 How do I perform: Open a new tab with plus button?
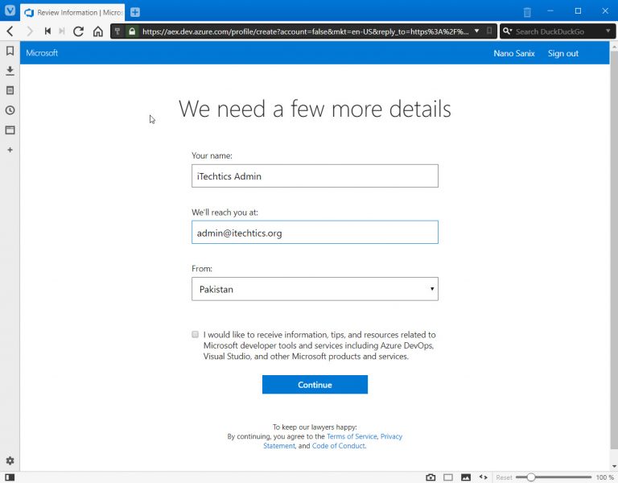[135, 12]
